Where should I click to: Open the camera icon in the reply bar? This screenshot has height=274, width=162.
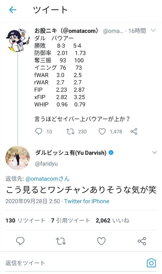pos(151,263)
